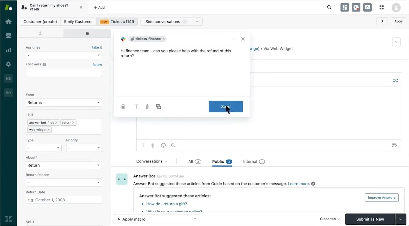Click the search magnifier in top bar

329,7
